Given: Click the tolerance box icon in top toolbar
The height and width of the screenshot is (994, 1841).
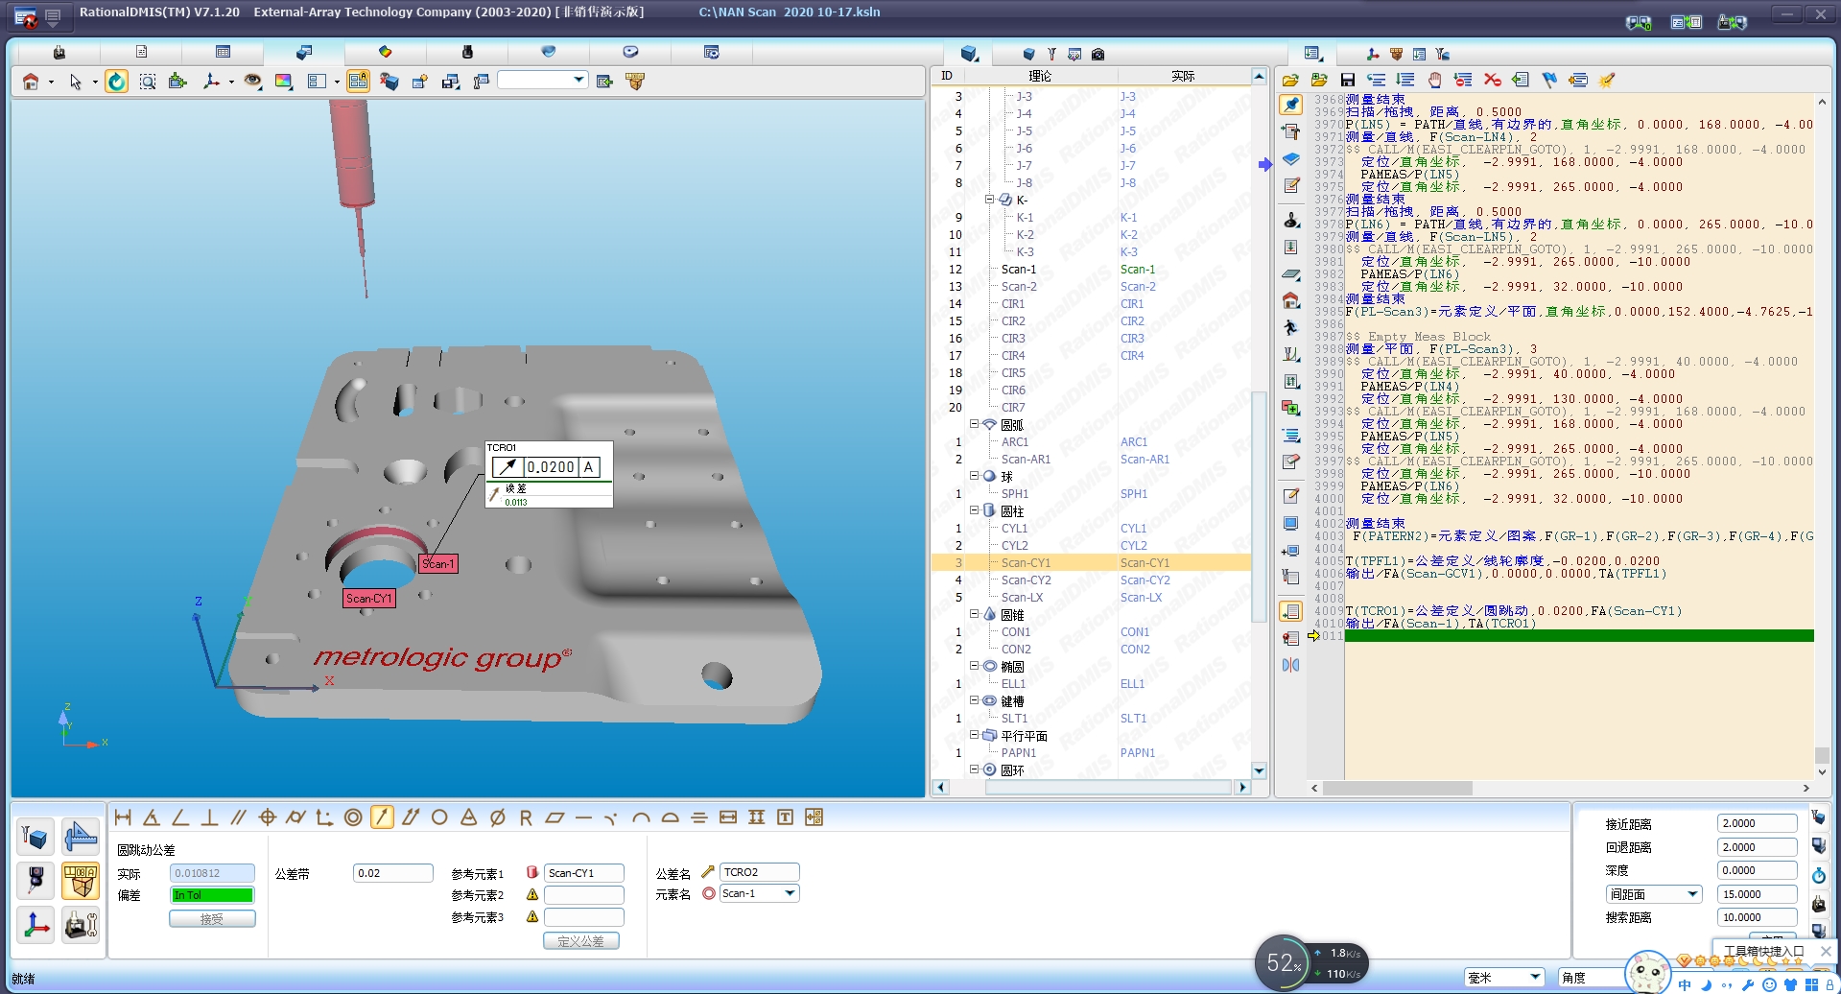Looking at the screenshot, I should (x=634, y=82).
